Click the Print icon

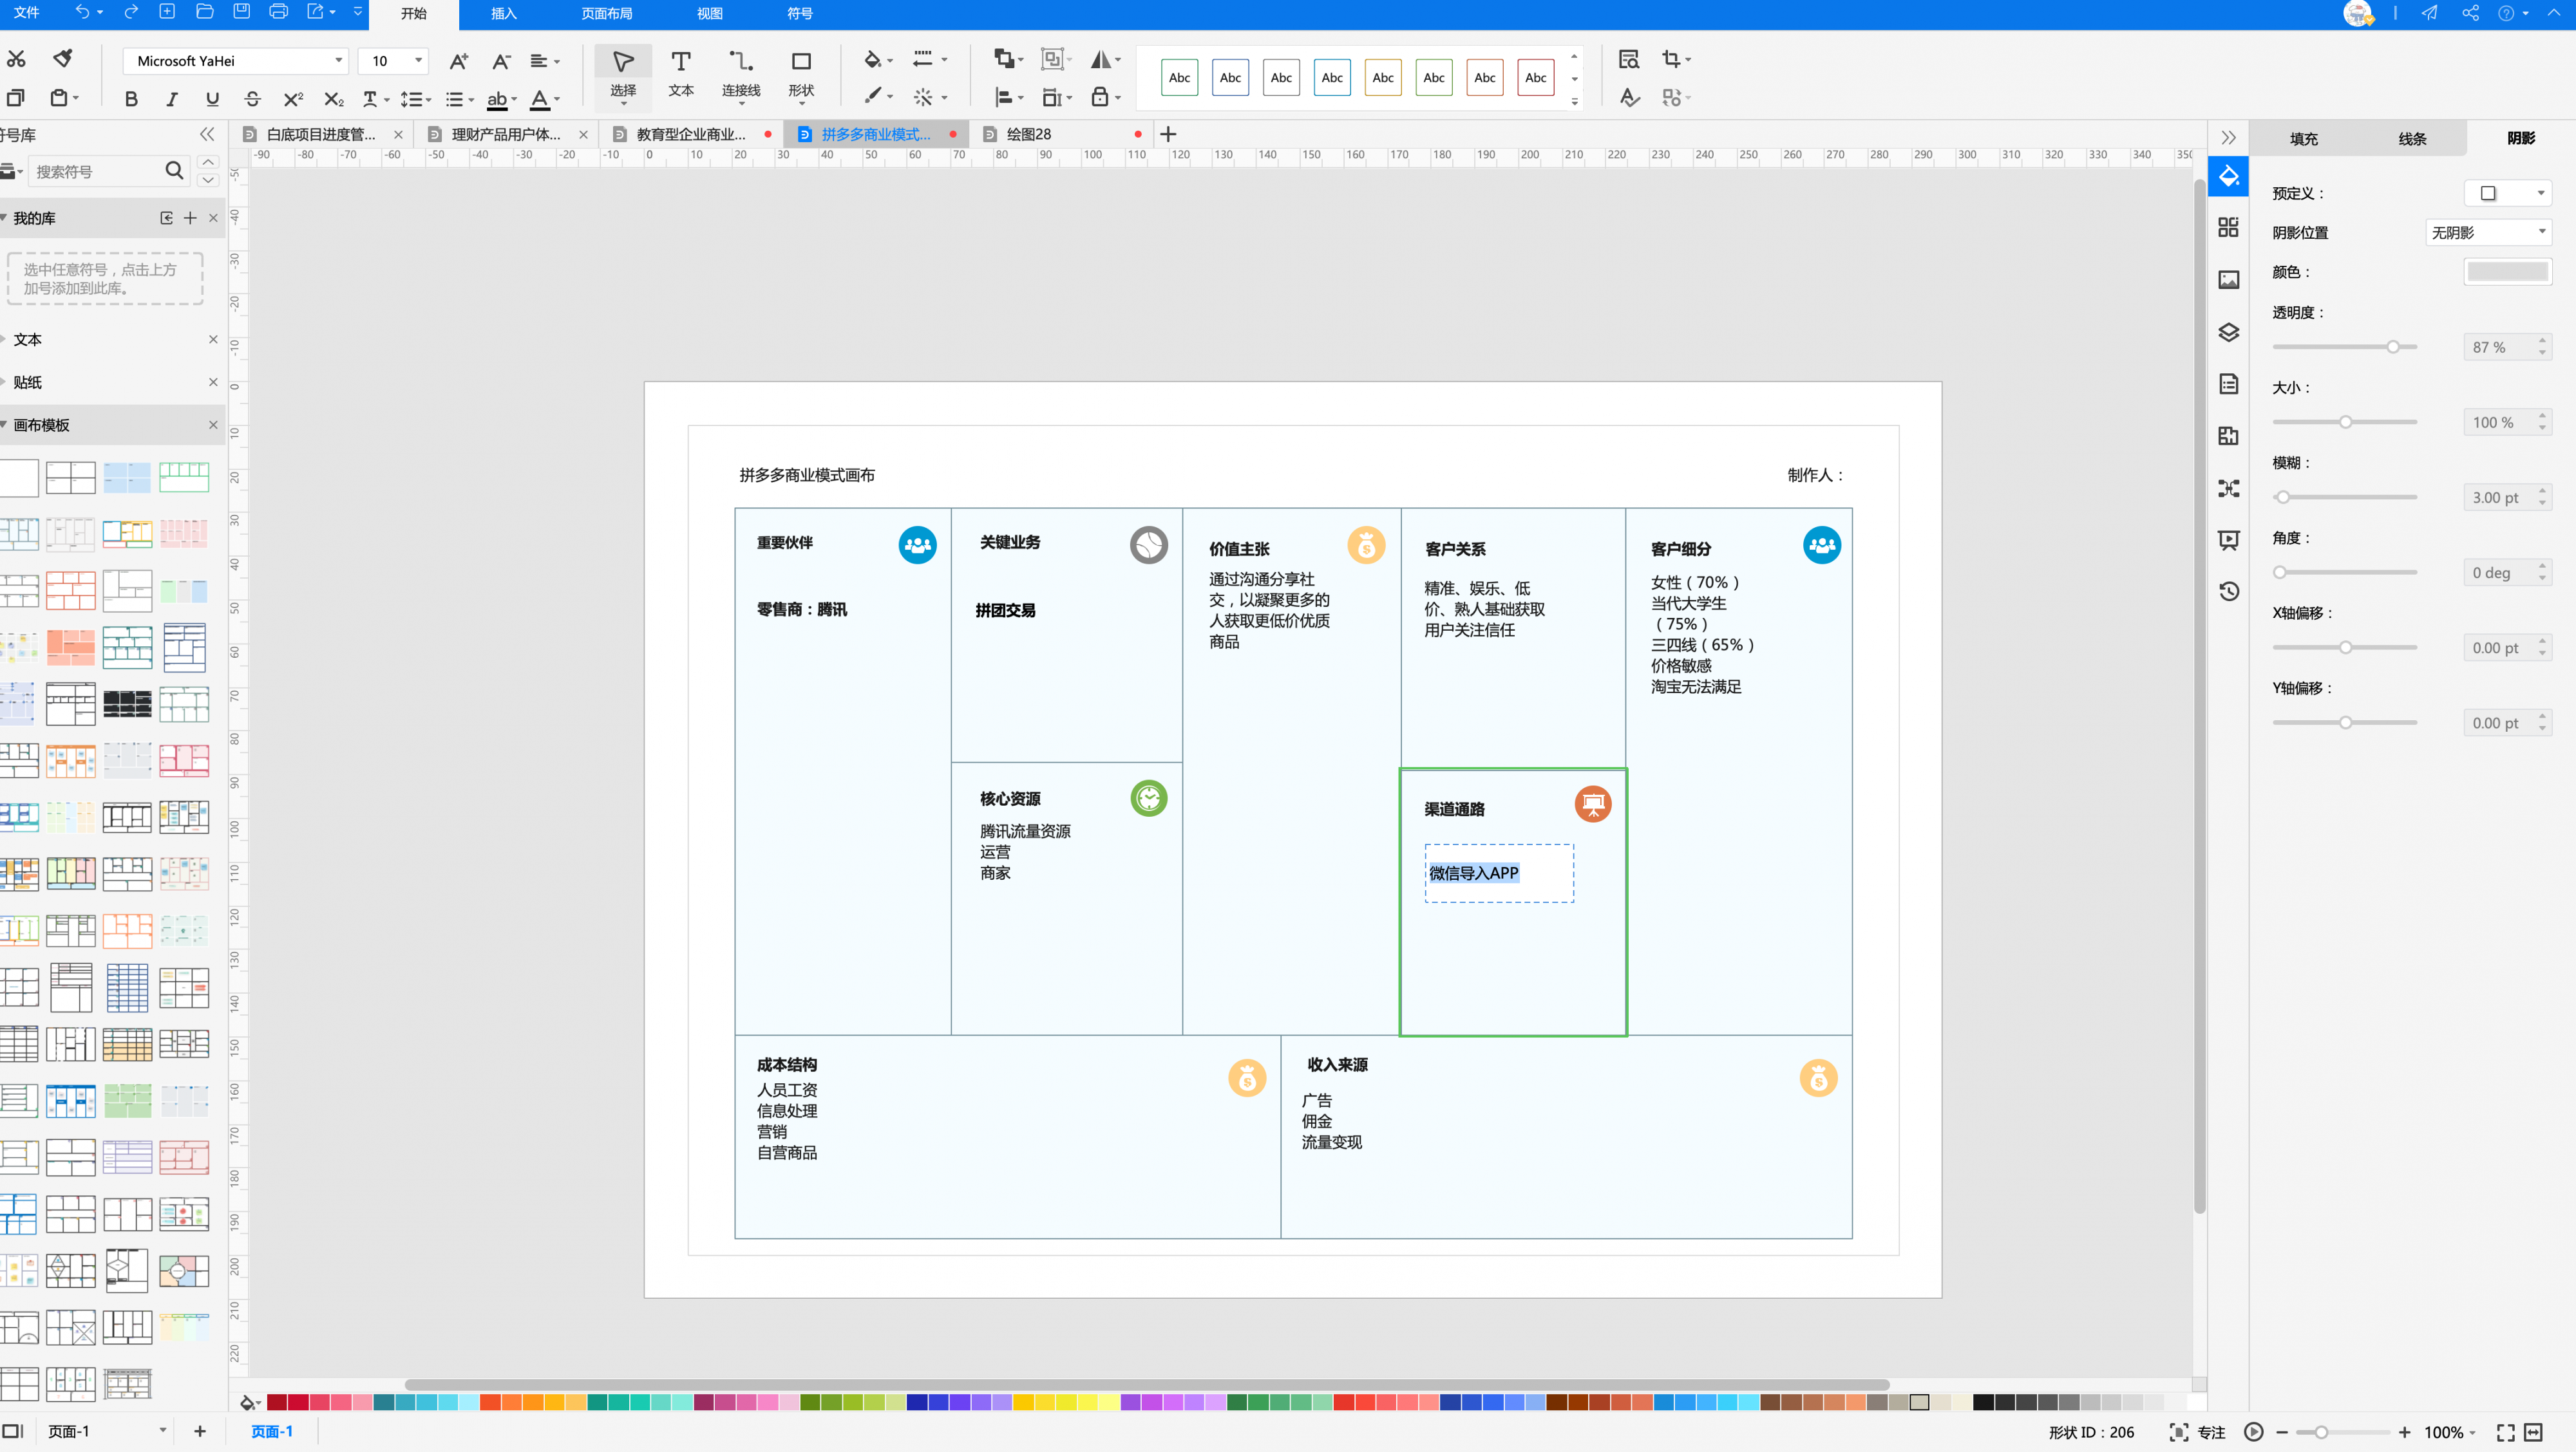tap(278, 12)
